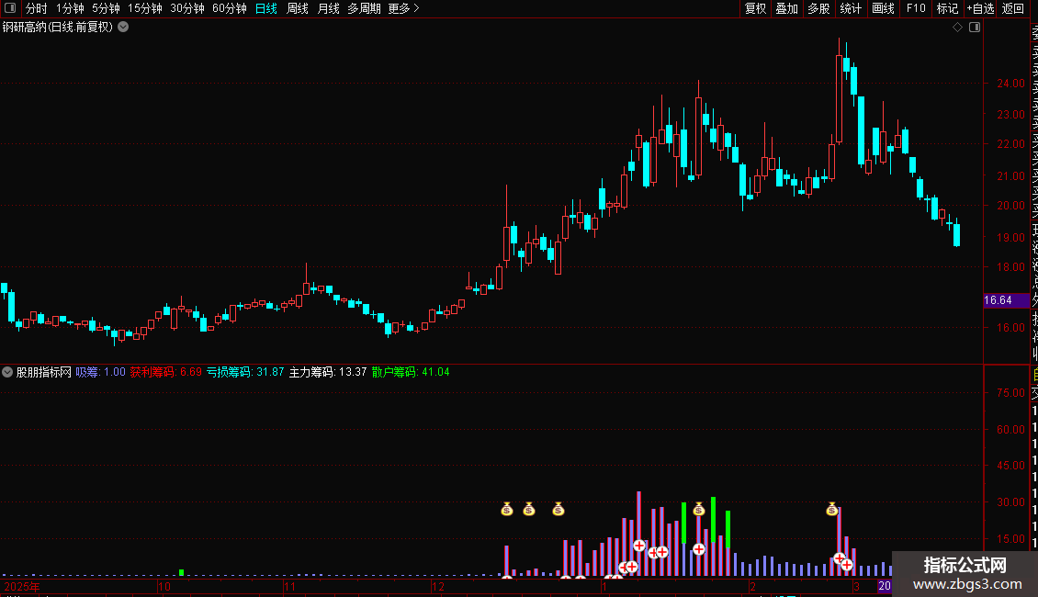Click the 亏损筹码: 31.87 value
Image resolution: width=1038 pixels, height=597 pixels.
245,372
